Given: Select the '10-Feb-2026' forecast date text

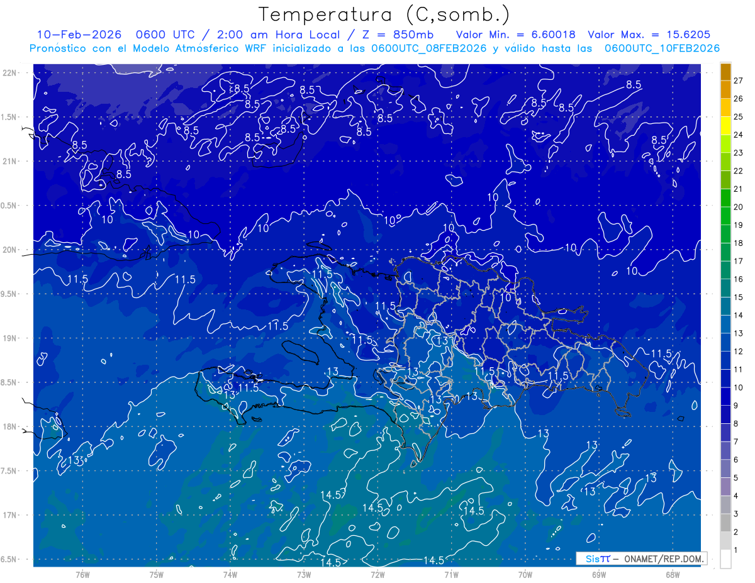Looking at the screenshot, I should [79, 35].
